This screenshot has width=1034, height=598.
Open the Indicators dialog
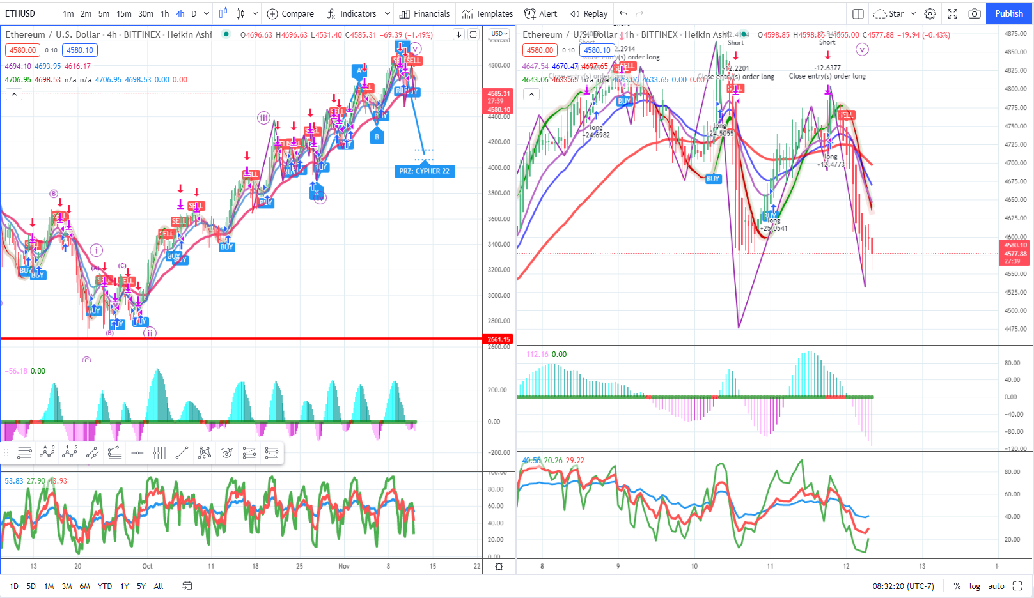pos(352,13)
